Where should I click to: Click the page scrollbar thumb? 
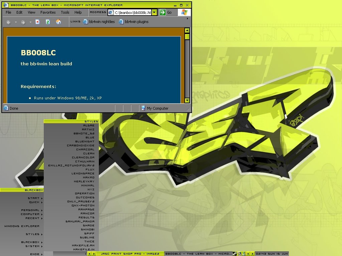pos(187,36)
